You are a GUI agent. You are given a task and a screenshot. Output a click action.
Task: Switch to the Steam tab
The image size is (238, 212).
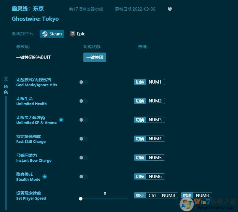(x=52, y=34)
